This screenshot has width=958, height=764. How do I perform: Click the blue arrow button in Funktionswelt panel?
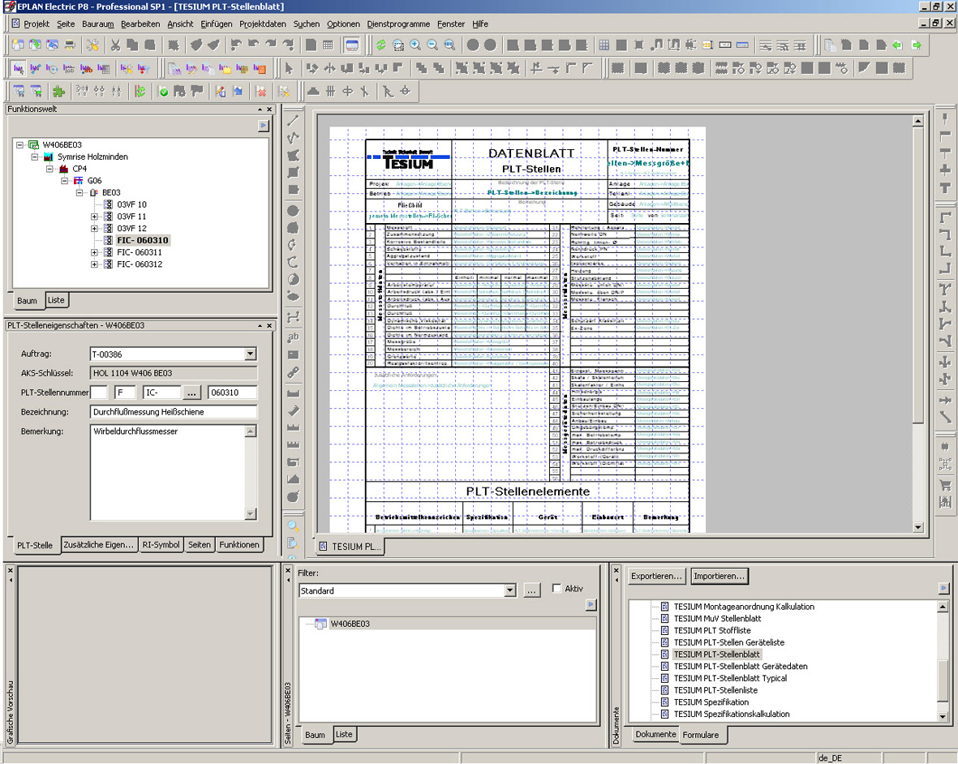264,126
